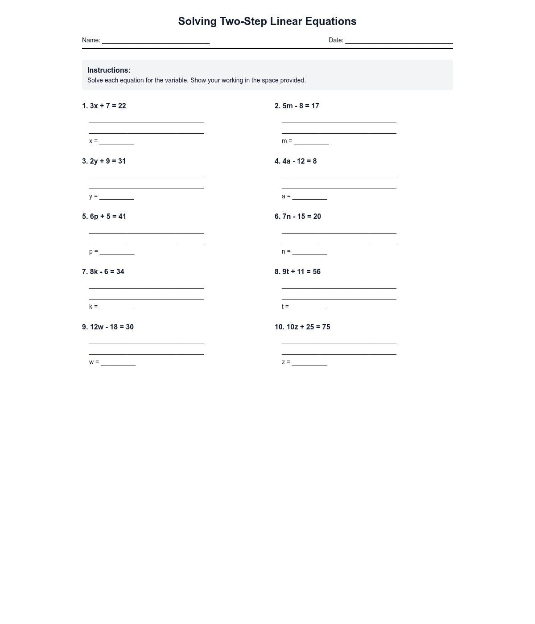Viewport: 535px width, 624px height.
Task: Click equation 10z + 25 = 75
Action: pos(302,327)
